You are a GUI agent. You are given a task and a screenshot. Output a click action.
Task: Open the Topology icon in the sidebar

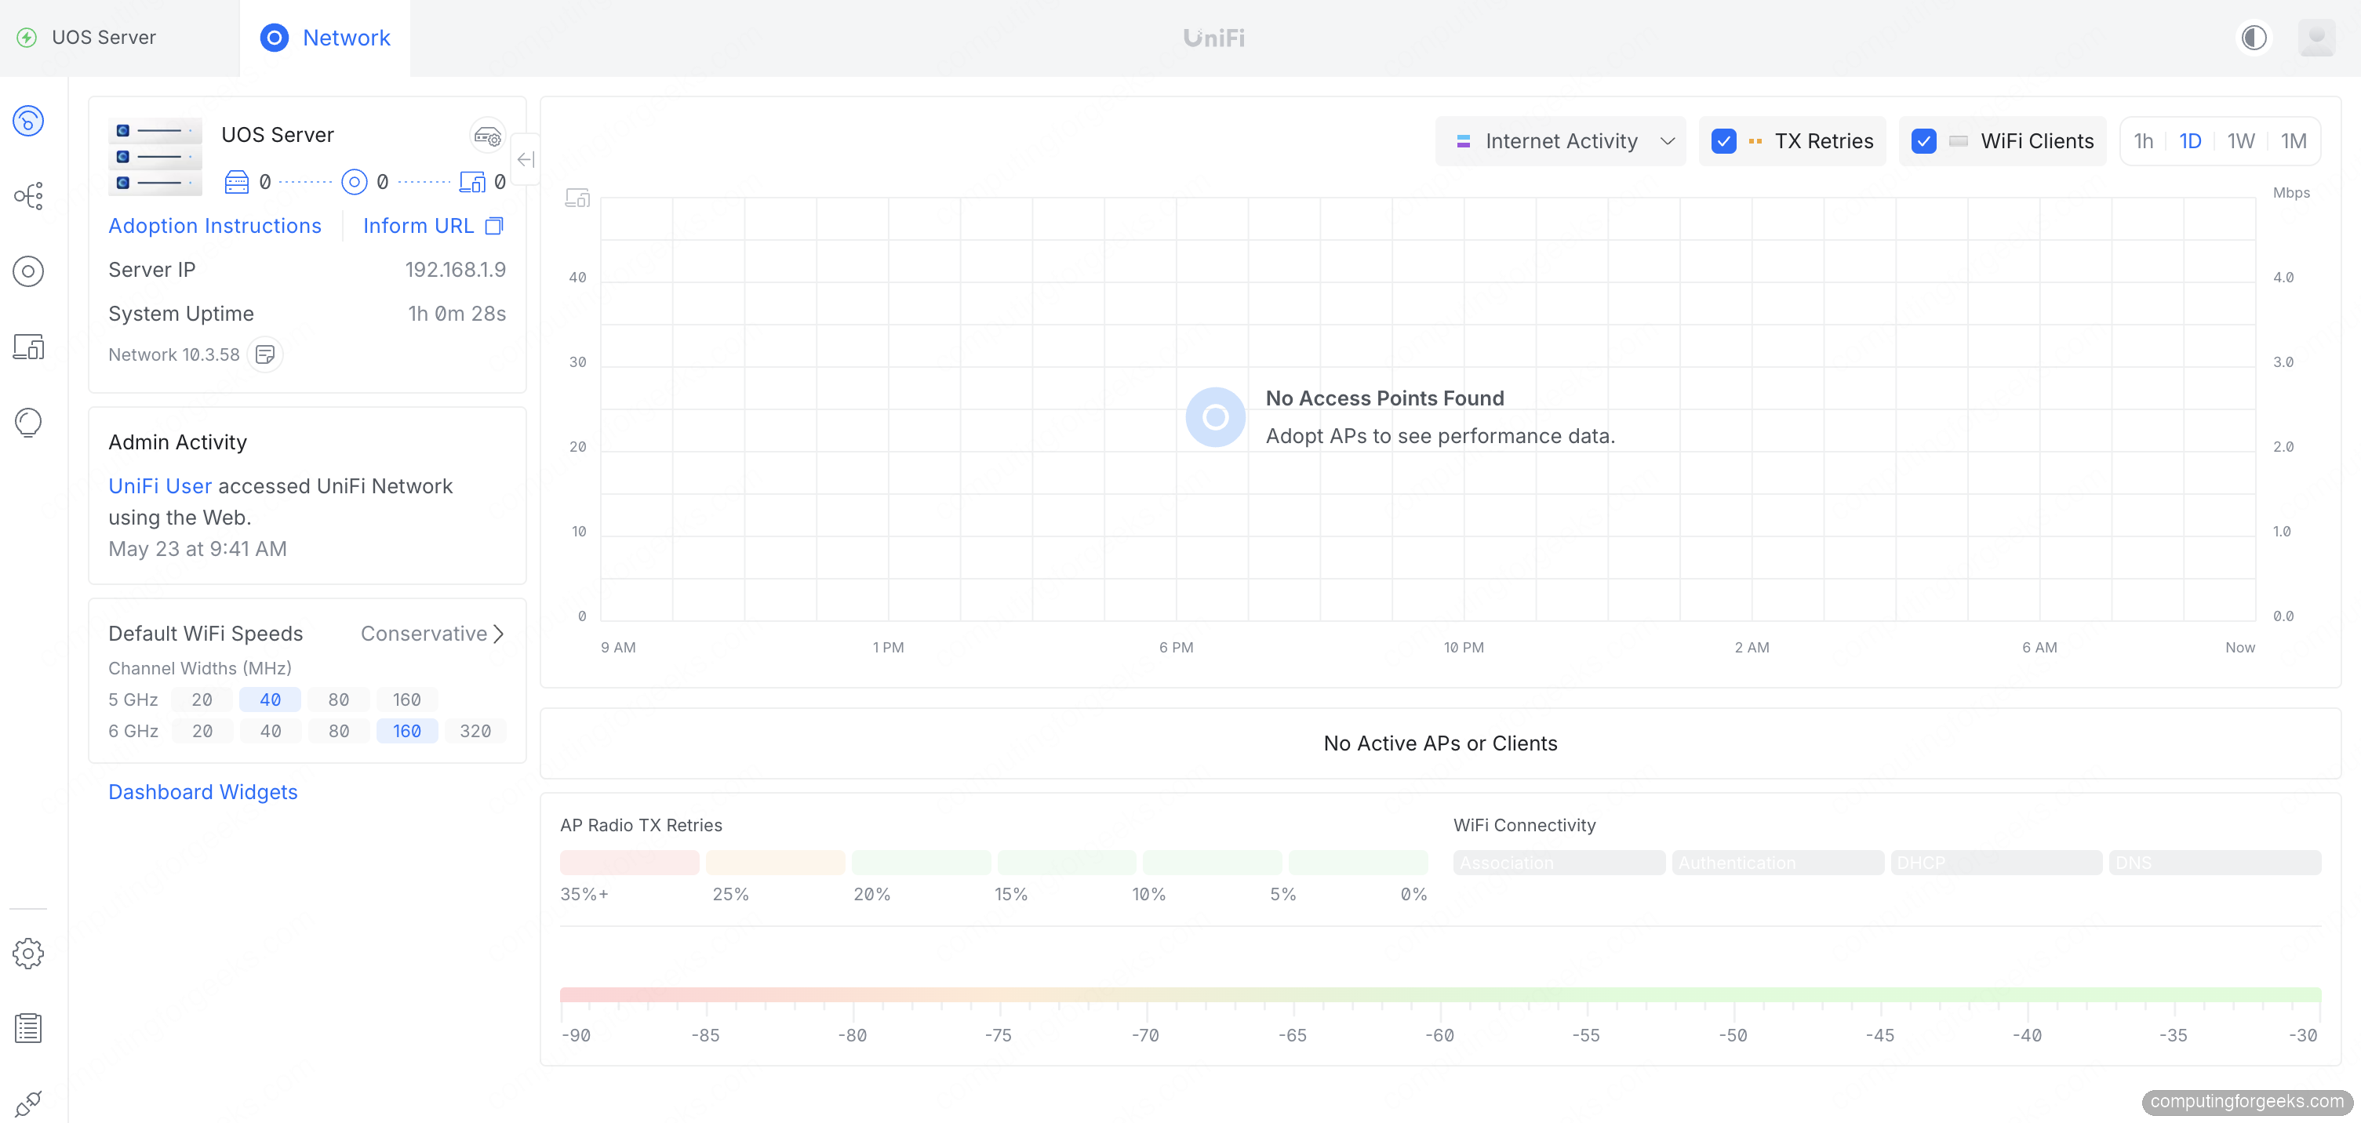[28, 196]
